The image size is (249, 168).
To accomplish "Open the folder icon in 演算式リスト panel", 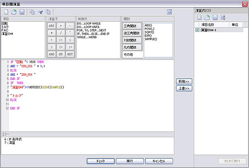I will click(207, 17).
